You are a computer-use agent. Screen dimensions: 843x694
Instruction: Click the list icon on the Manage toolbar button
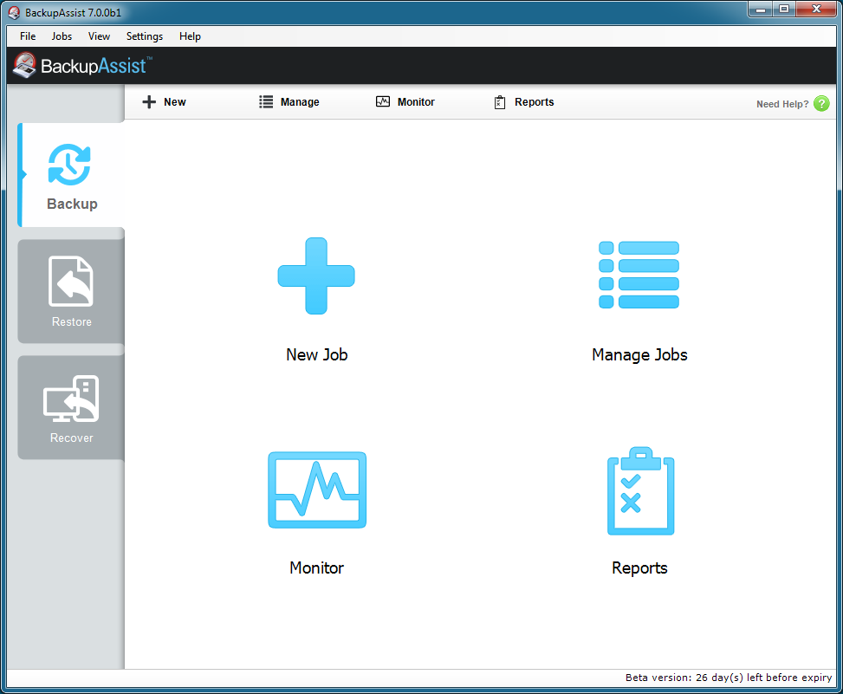click(x=266, y=101)
